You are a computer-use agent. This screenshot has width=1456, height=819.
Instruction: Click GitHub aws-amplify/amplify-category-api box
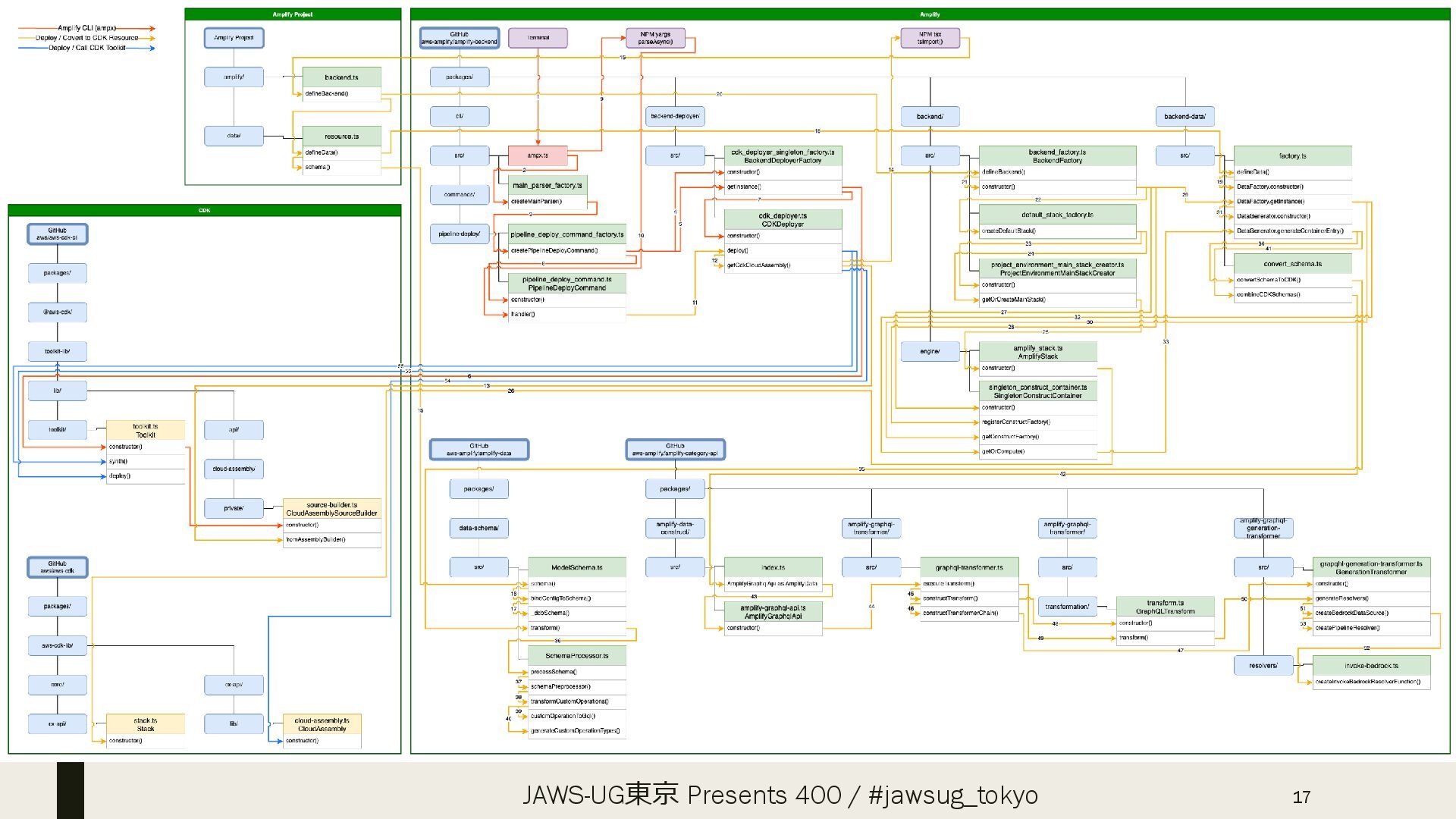(675, 450)
